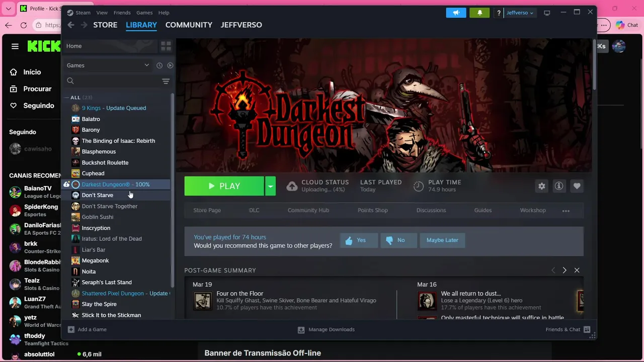The width and height of the screenshot is (644, 362).
Task: Toggle collections grid view next to Home
Action: (166, 46)
